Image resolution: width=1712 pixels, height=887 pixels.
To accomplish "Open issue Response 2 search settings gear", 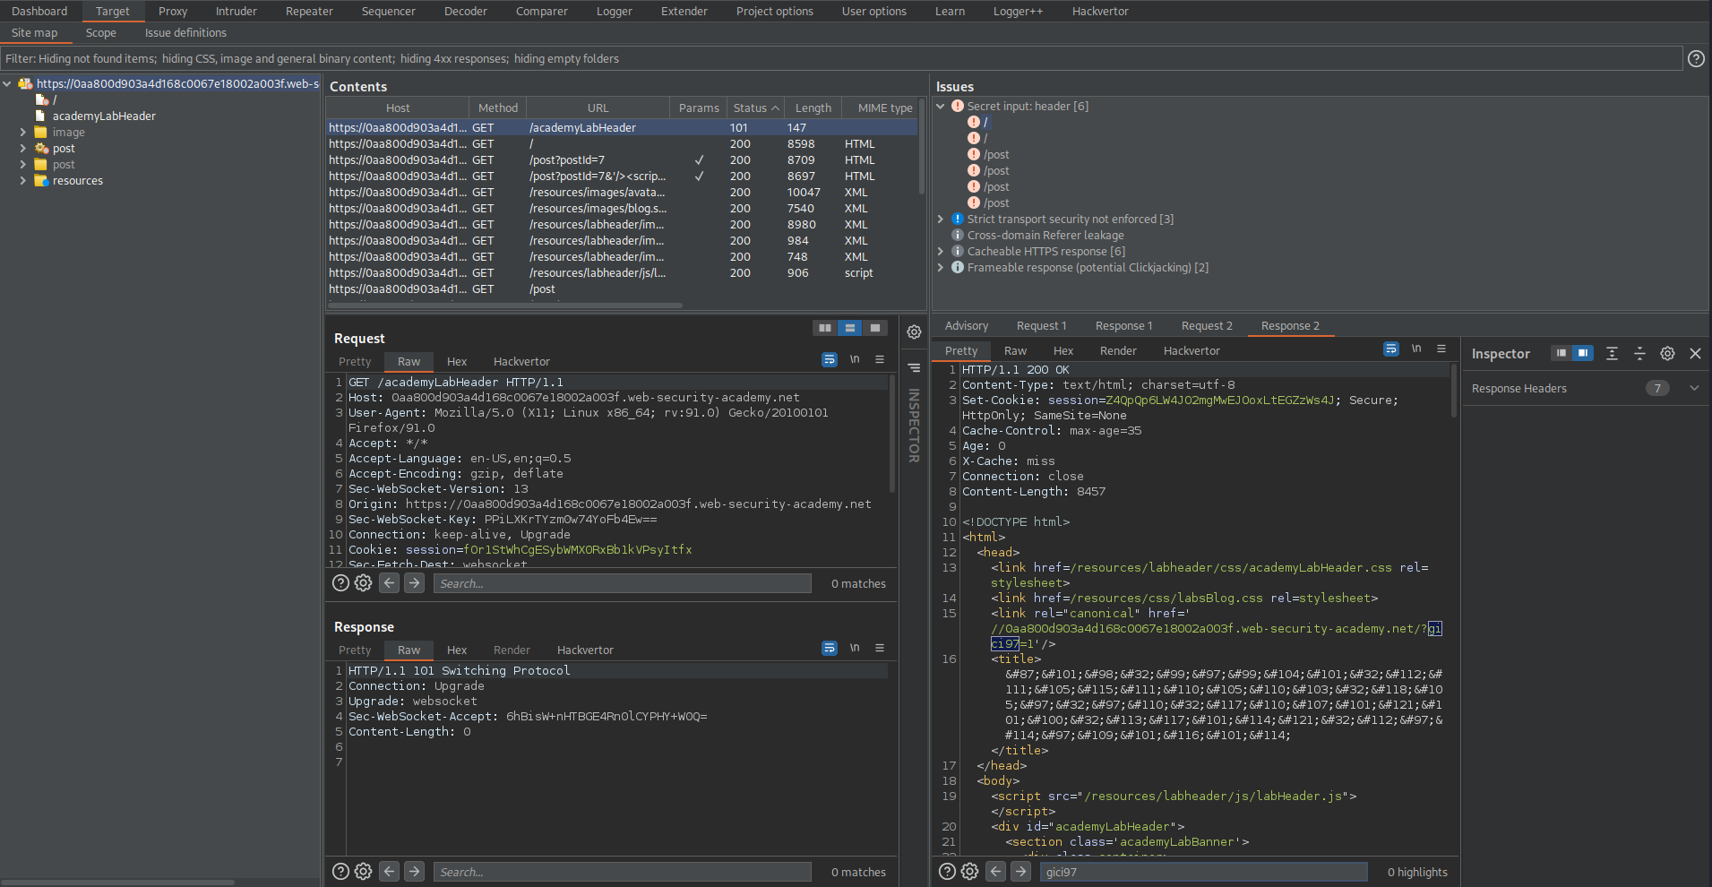I will [969, 872].
